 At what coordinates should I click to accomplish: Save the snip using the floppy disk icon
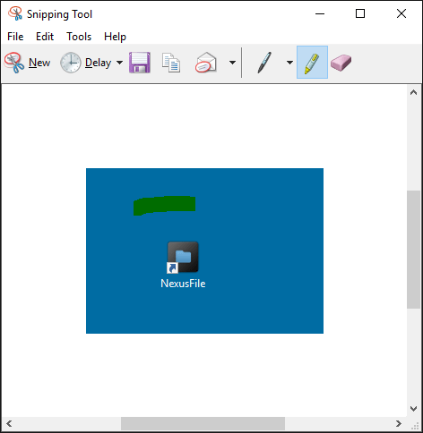tap(140, 63)
